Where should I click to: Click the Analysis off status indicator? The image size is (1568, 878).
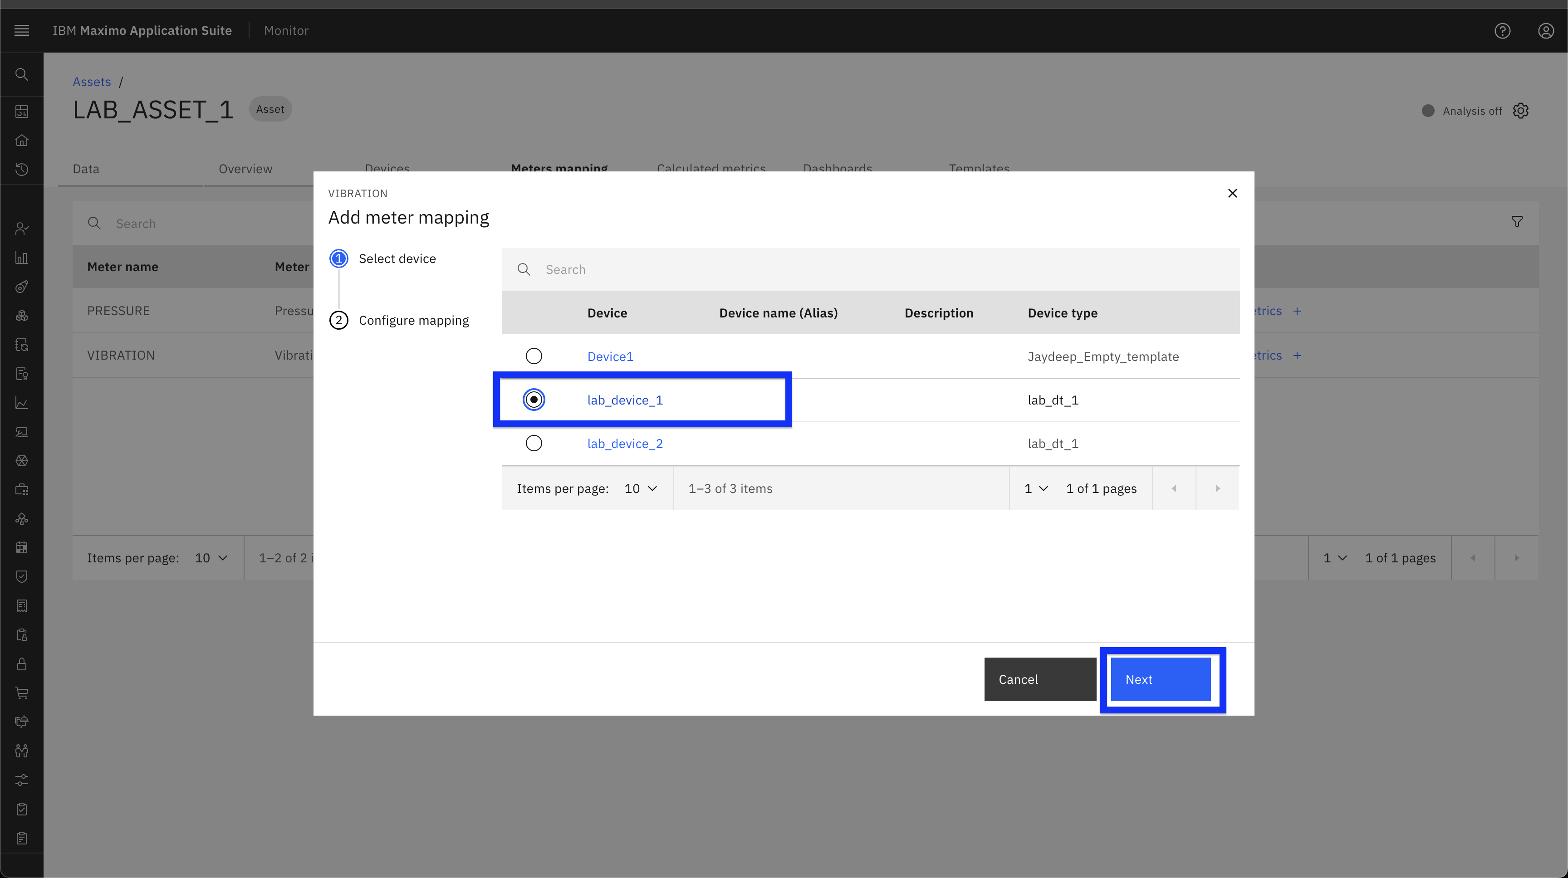(1461, 111)
